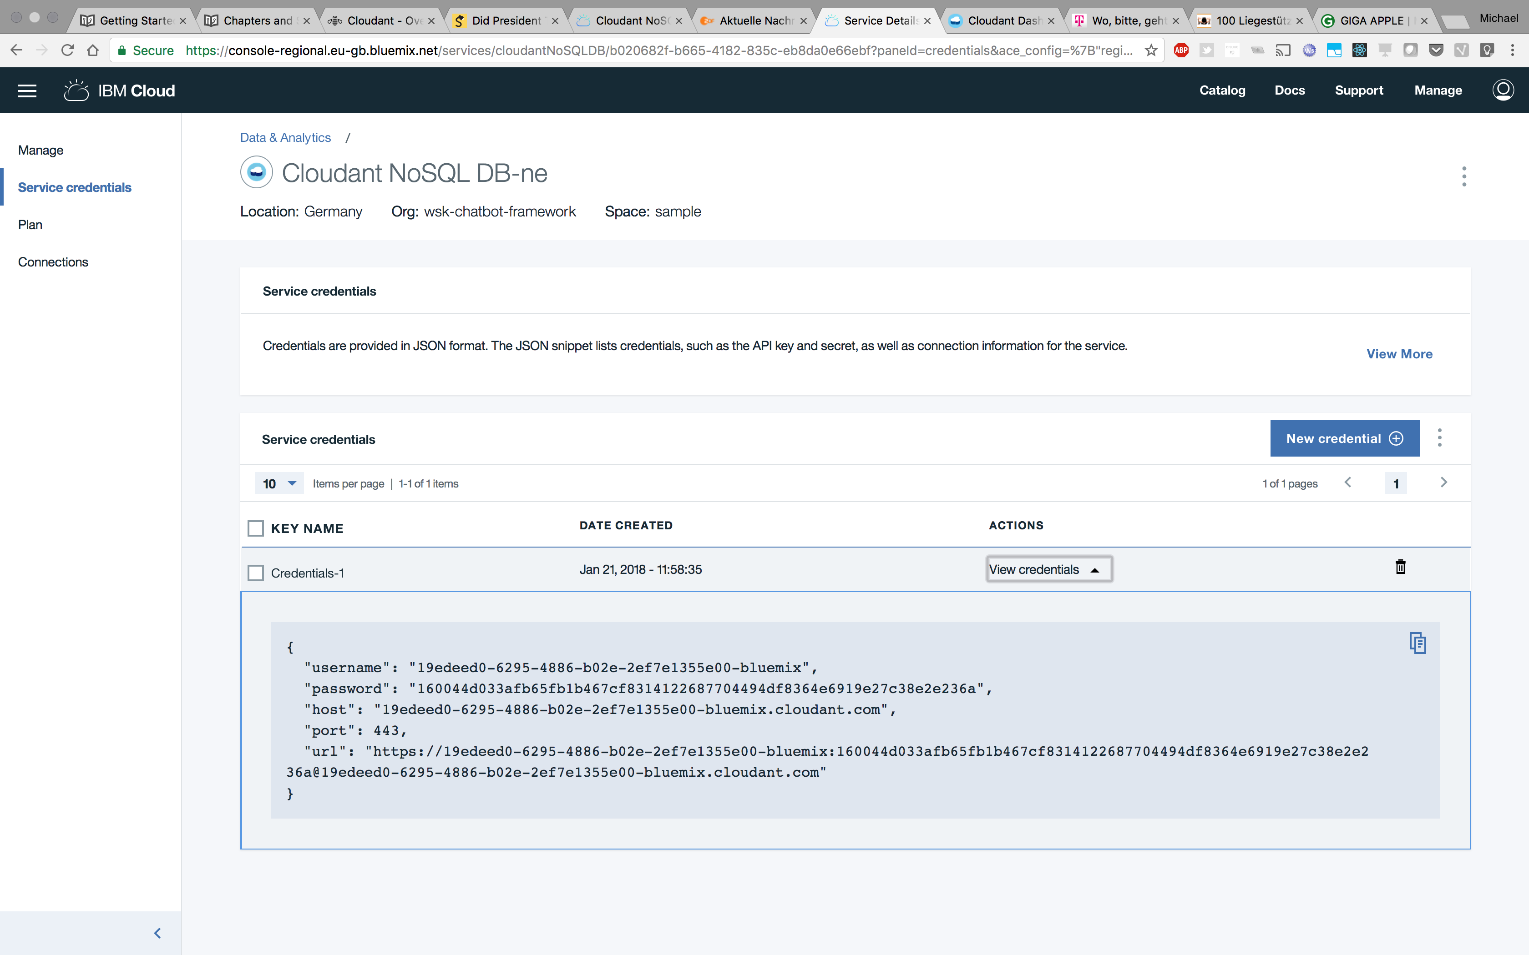
Task: Open Chrome's three-dot menu
Action: click(x=1512, y=50)
